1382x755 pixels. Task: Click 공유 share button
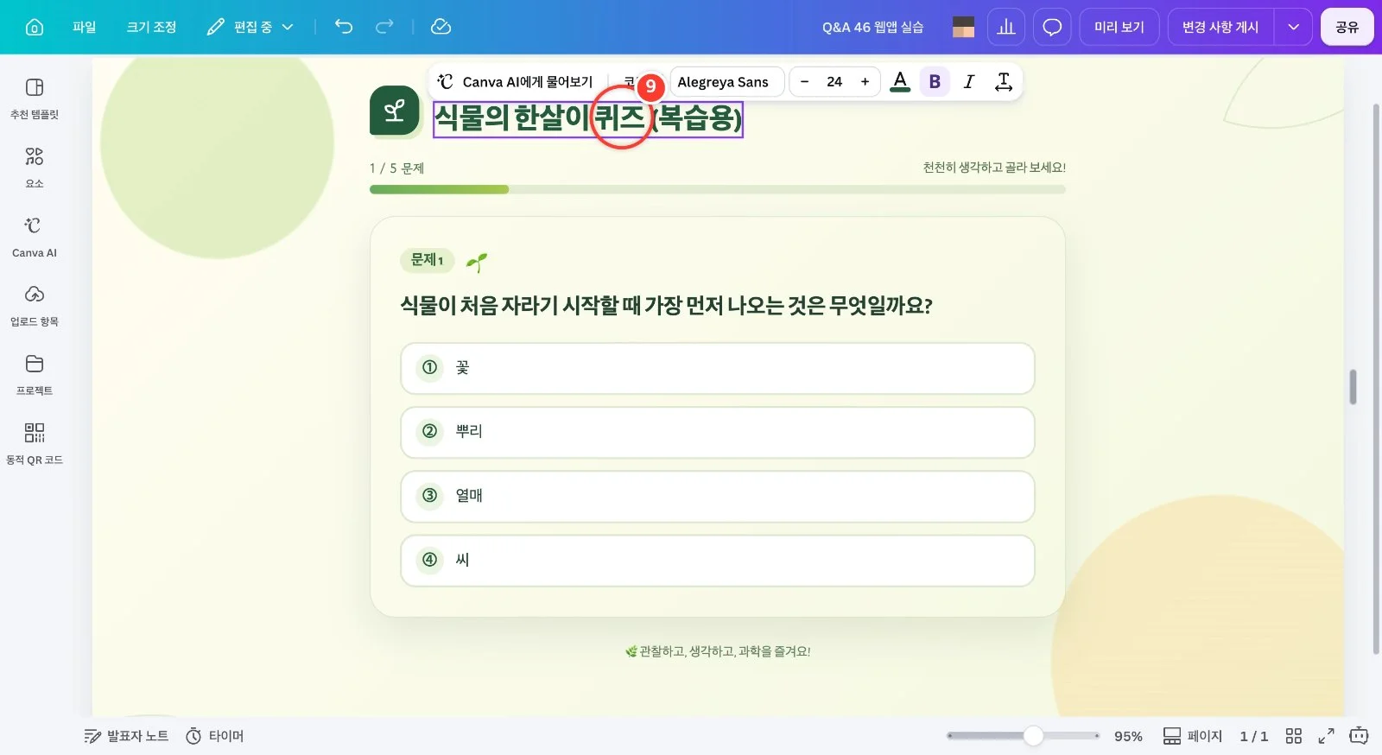[x=1347, y=27]
